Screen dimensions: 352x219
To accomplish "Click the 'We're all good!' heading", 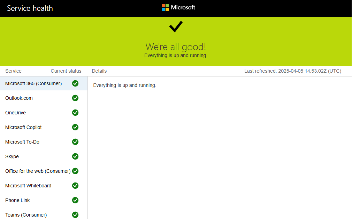I will click(176, 47).
